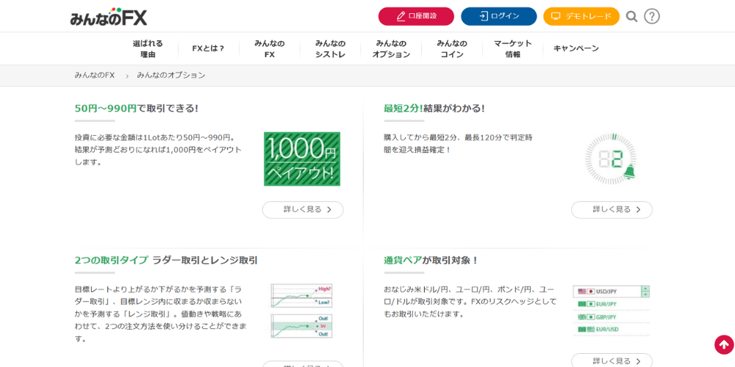Click the みんなのFX breadcrumb link
The width and height of the screenshot is (735, 367).
94,76
